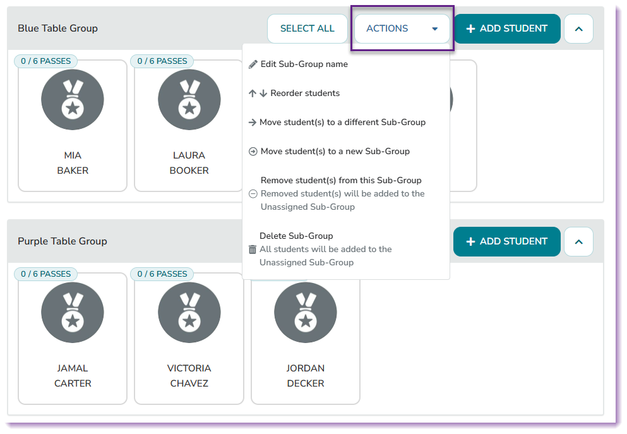
Task: Click Laura Booker's medal badge icon
Action: pyautogui.click(x=189, y=100)
